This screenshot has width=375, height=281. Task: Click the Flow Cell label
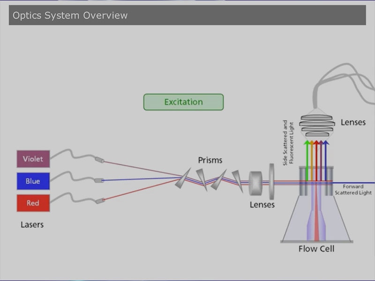pyautogui.click(x=316, y=249)
